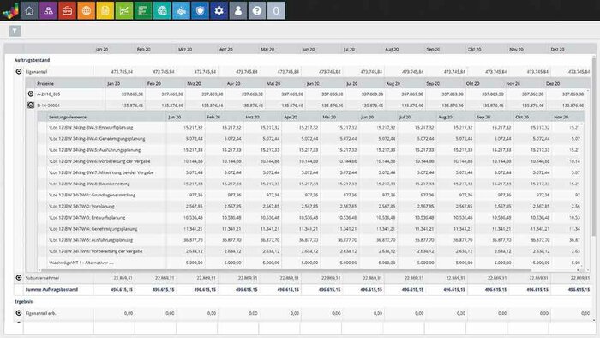Select the TW-1: Grundlagenermittlung row
600x338 pixels.
click(310, 195)
